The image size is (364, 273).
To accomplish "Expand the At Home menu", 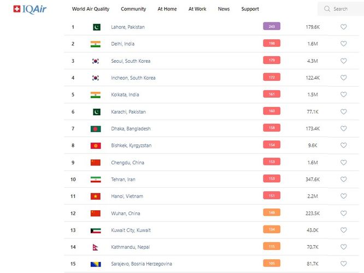I will [x=167, y=9].
